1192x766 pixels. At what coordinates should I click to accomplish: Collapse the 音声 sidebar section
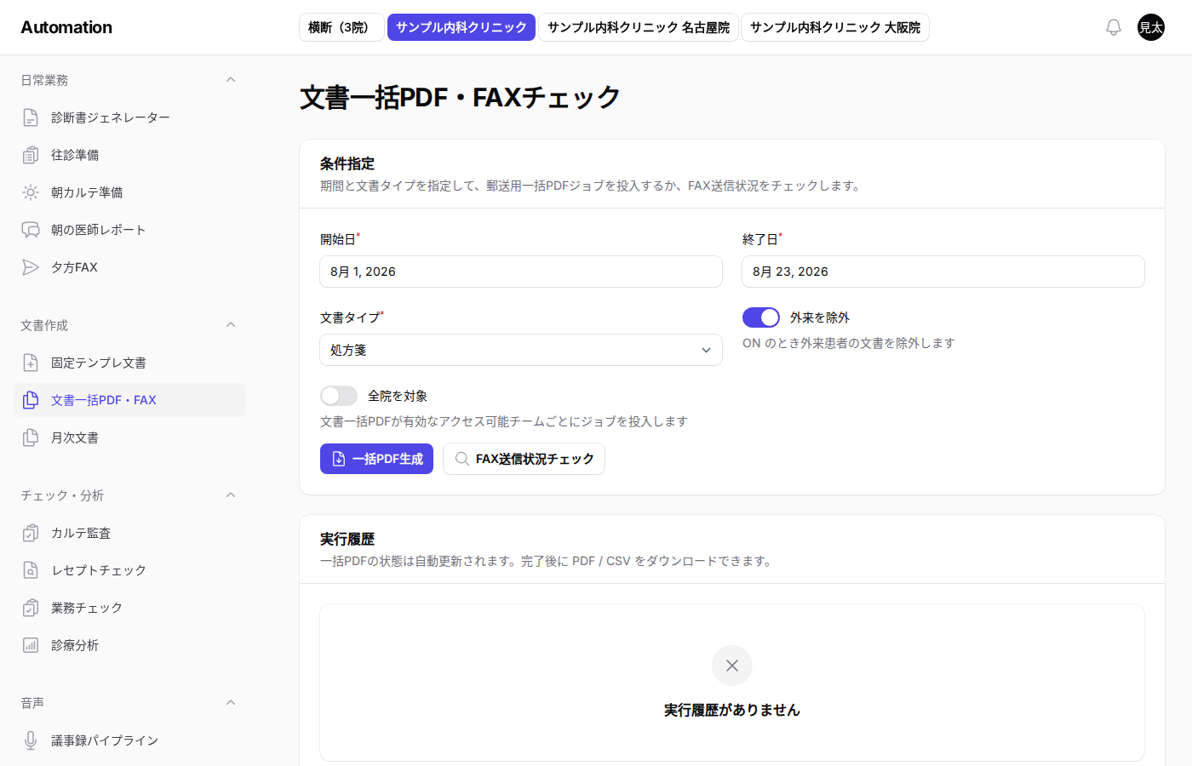[231, 703]
